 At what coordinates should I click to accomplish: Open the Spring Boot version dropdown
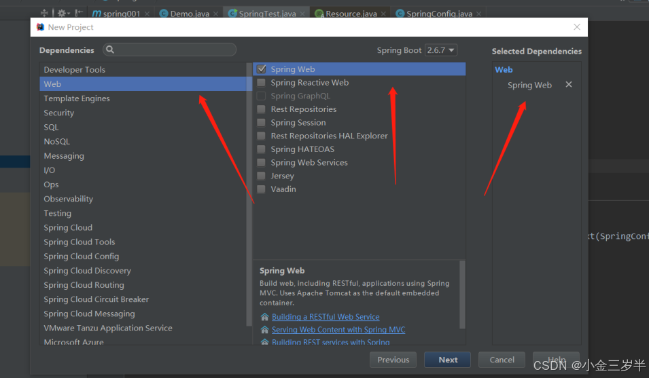pos(441,50)
